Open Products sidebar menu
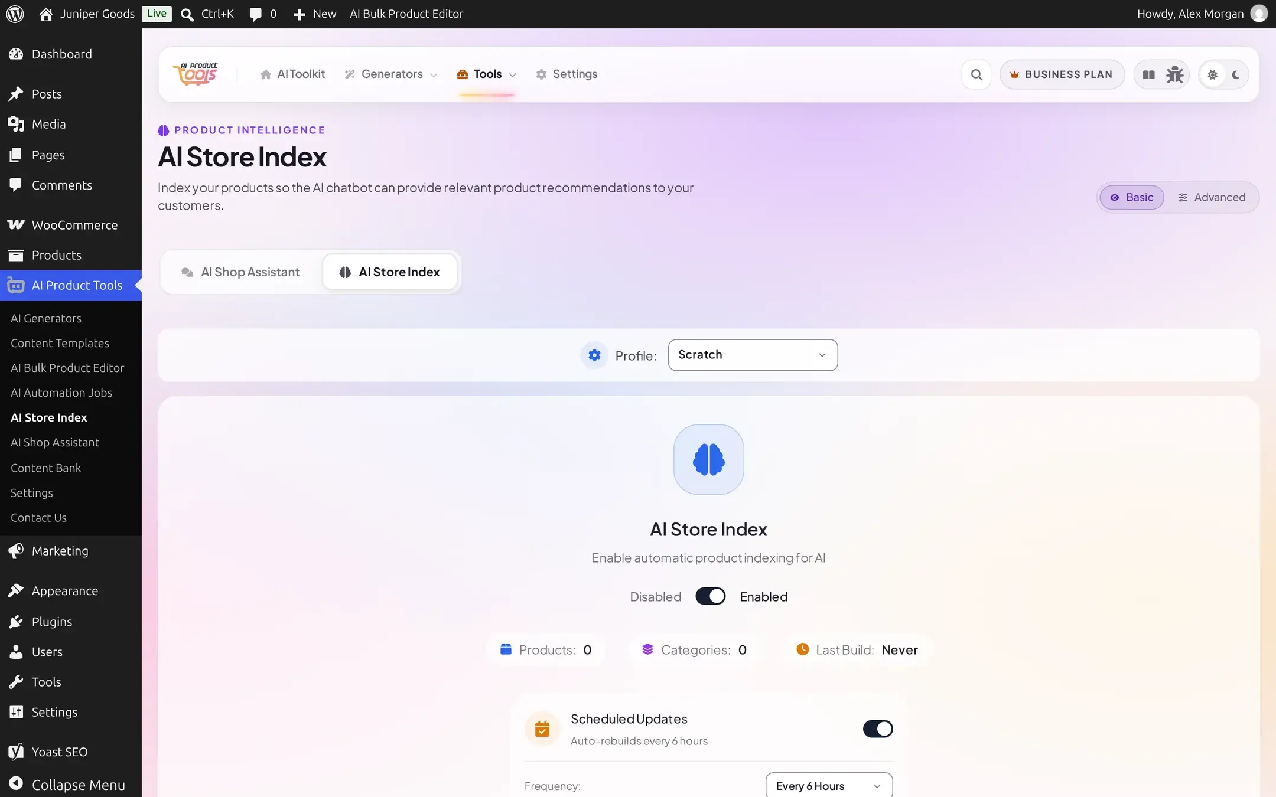Image resolution: width=1276 pixels, height=797 pixels. [x=71, y=255]
